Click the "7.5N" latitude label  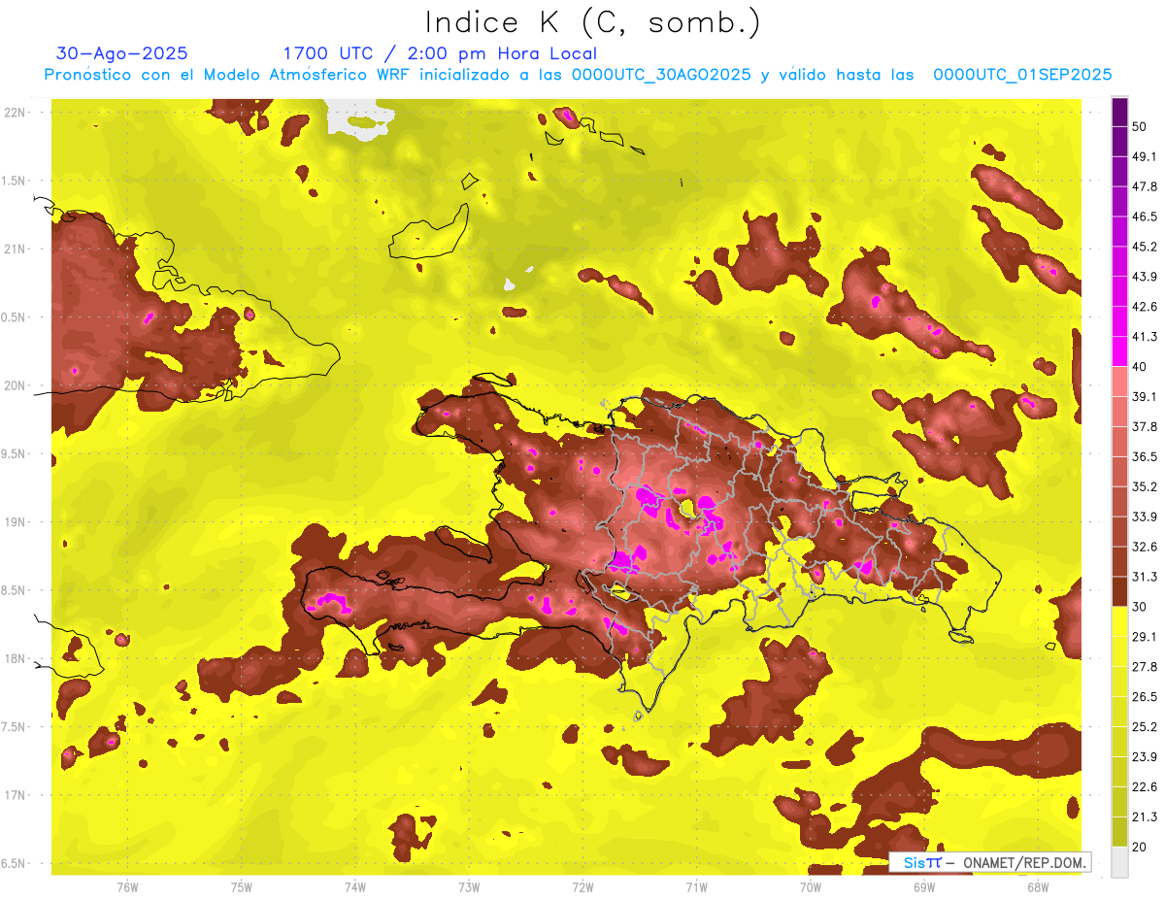click(x=15, y=727)
